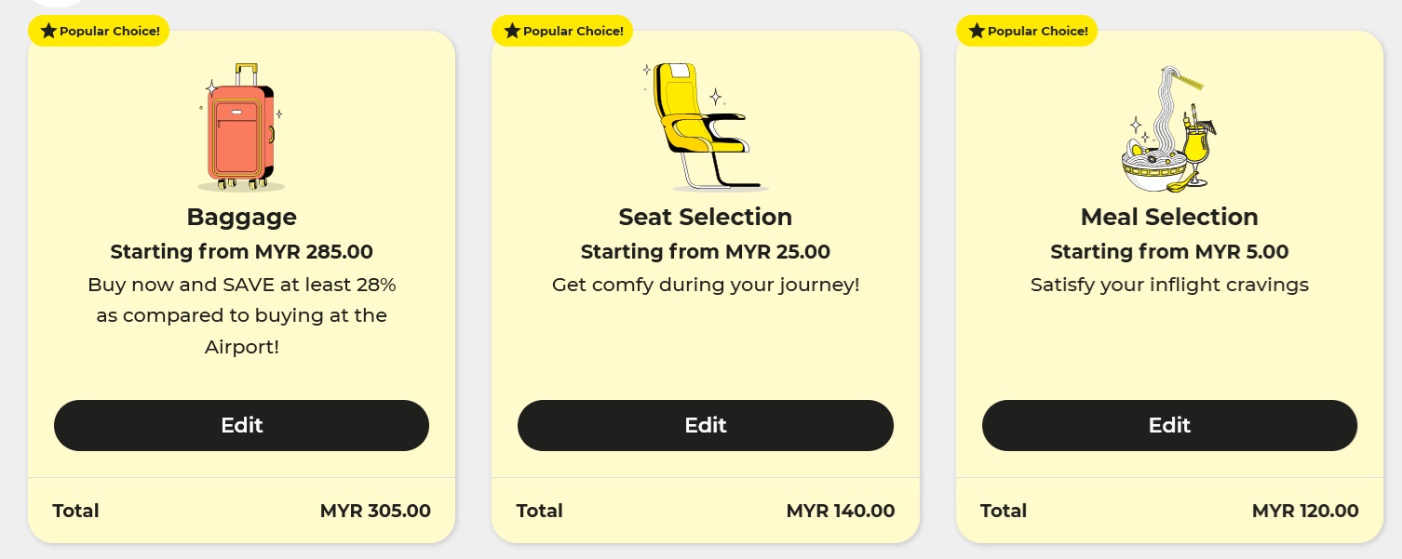This screenshot has height=559, width=1402.
Task: Click the 'Satisfy your inflight cravings' text
Action: [1169, 285]
